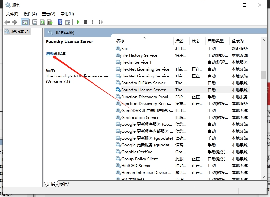The width and height of the screenshot is (270, 197).
Task: Click the Forward arrow in toolbar
Action: 14,22
